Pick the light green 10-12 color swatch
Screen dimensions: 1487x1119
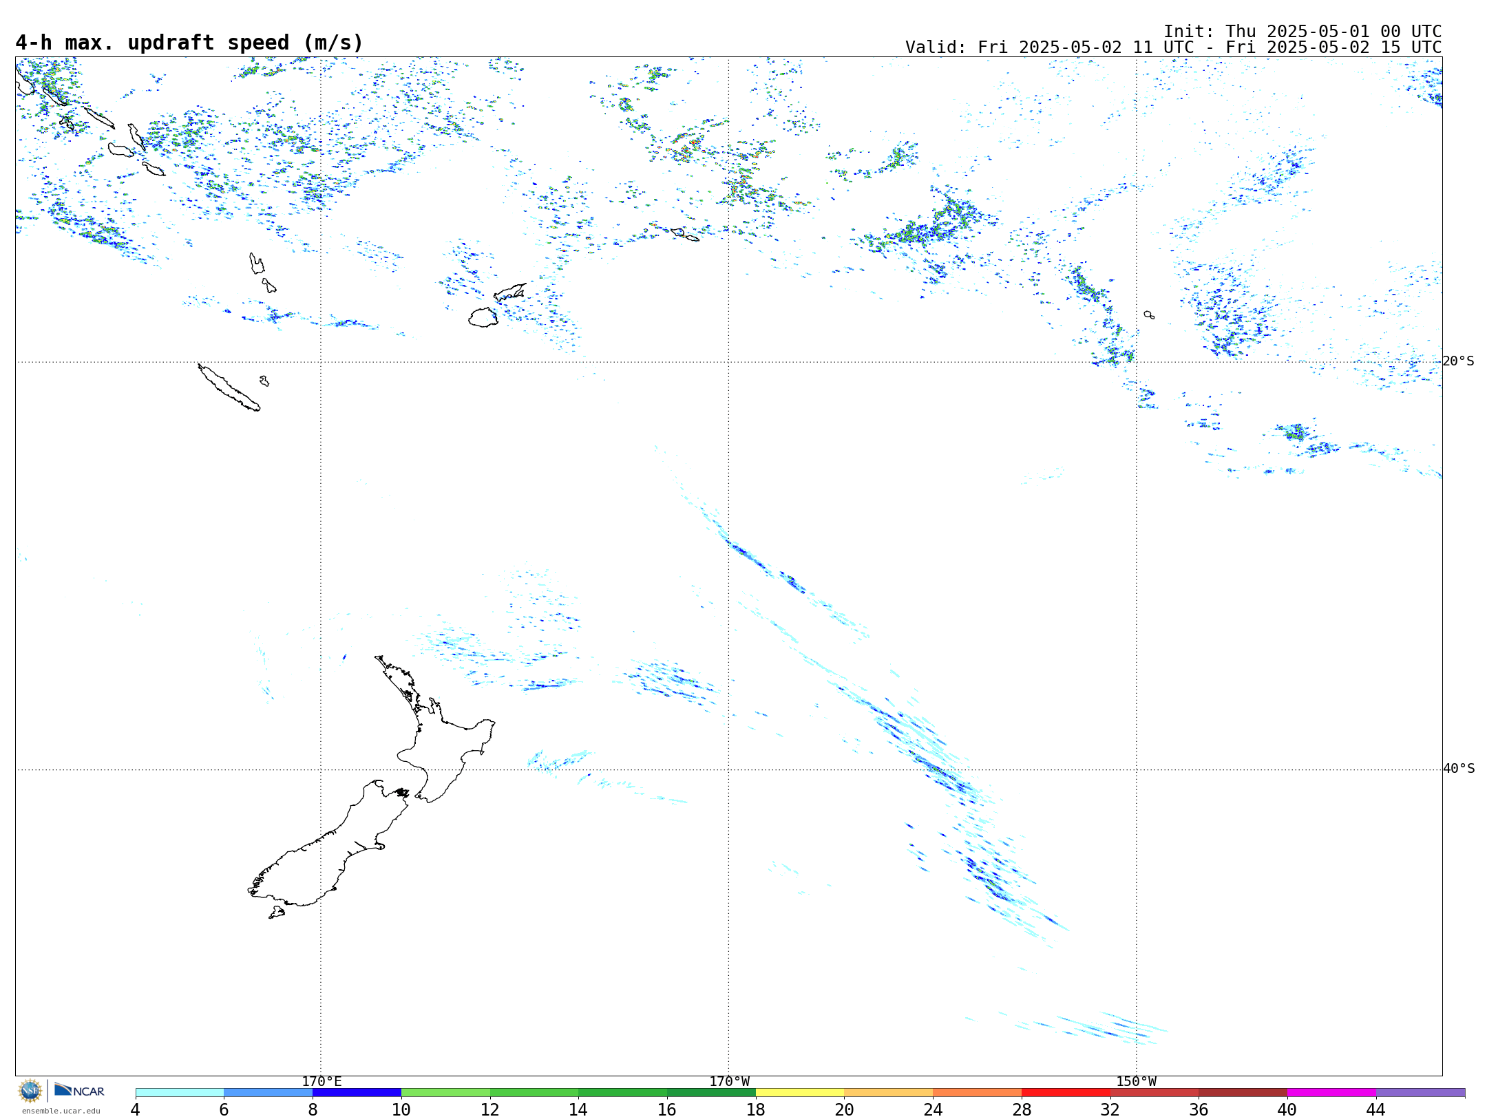tap(445, 1093)
